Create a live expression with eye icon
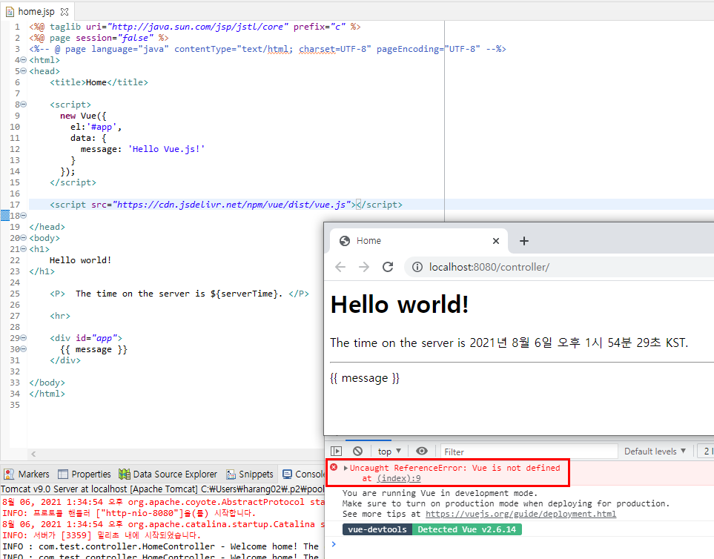 click(422, 451)
